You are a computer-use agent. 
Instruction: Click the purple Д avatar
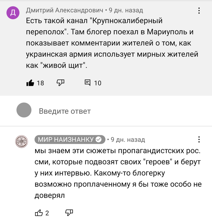(13, 13)
